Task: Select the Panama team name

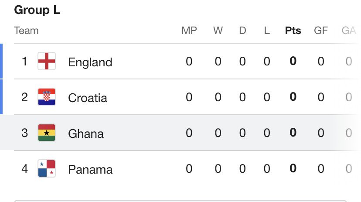Action: point(90,169)
